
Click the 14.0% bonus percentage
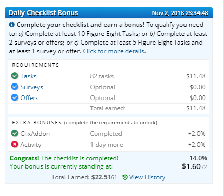(198, 158)
